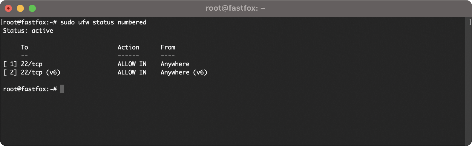The width and height of the screenshot is (472, 146).
Task: Select the 'To' column header
Action: point(24,47)
